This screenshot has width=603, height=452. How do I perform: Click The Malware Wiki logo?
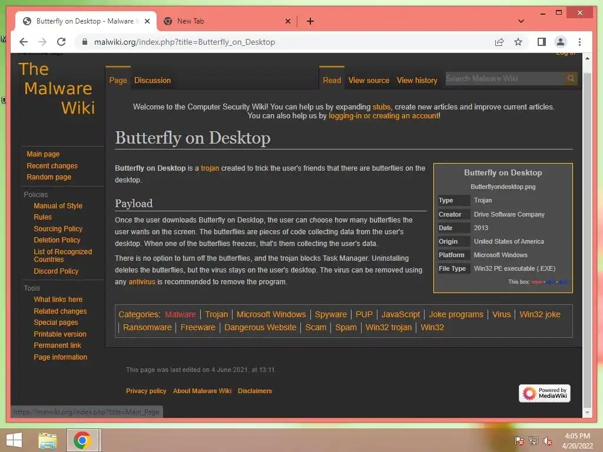click(x=57, y=88)
